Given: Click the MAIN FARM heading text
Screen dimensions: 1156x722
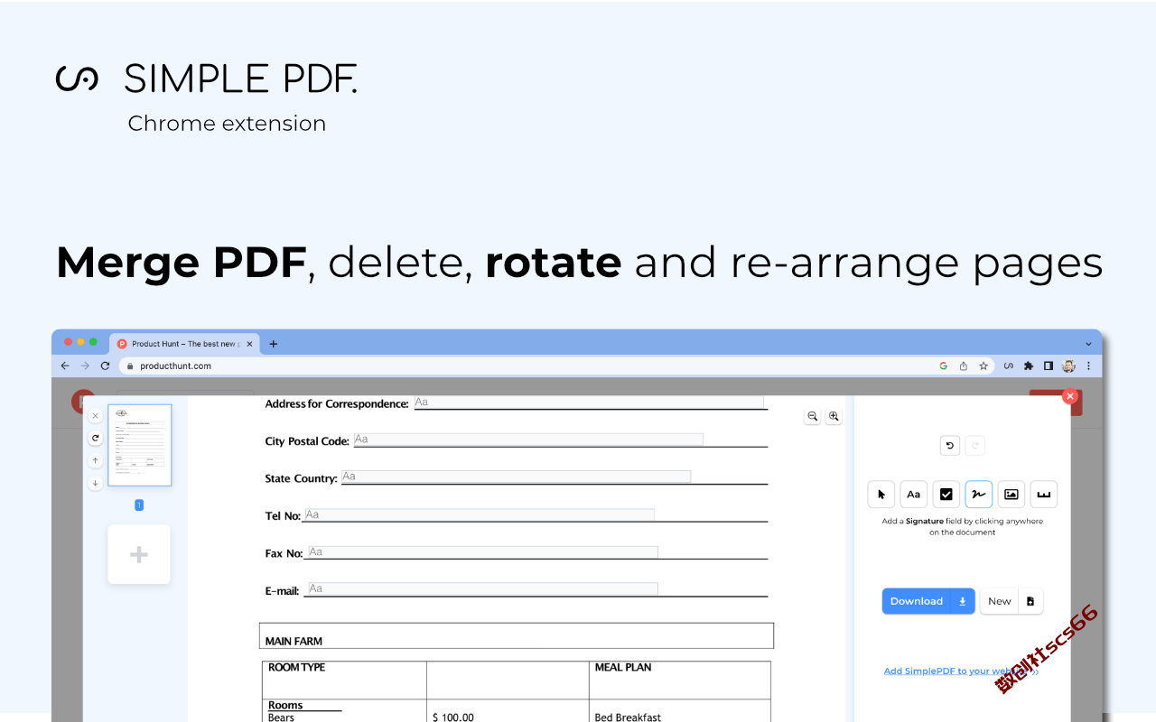Looking at the screenshot, I should (x=294, y=642).
